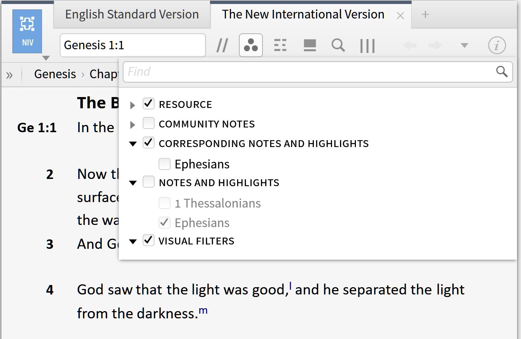Uncheck the Visual Filters checkbox
This screenshot has width=521, height=339.
pyautogui.click(x=148, y=240)
